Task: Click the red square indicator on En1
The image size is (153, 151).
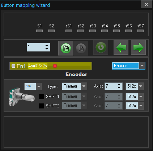Action: pos(55,66)
